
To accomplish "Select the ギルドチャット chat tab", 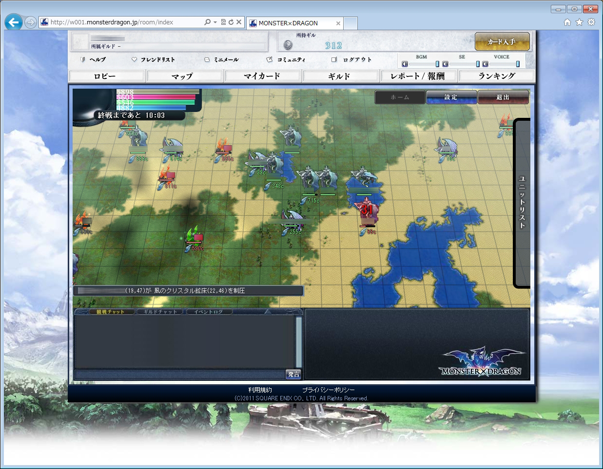I will 160,312.
